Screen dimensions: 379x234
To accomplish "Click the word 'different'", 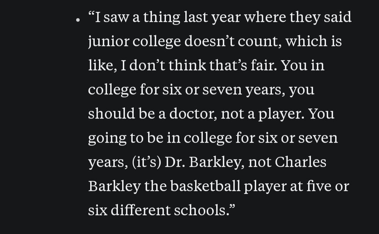I will (x=141, y=210).
